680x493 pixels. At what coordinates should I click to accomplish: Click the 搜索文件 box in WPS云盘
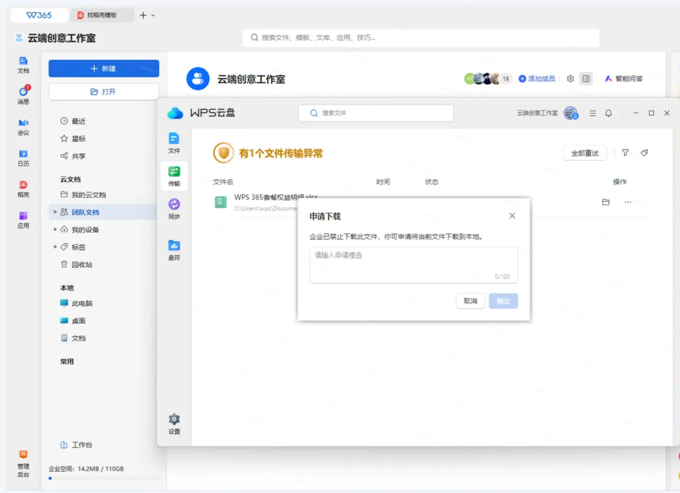pos(376,113)
